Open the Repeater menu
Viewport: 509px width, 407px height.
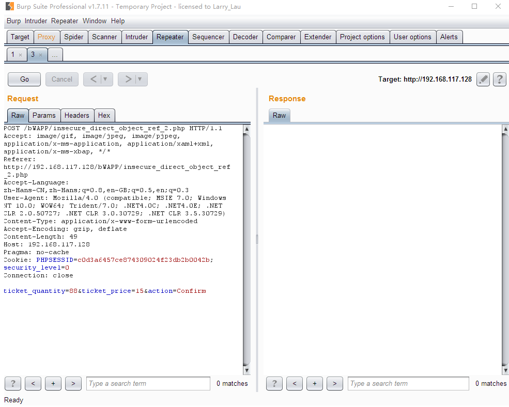click(x=65, y=21)
